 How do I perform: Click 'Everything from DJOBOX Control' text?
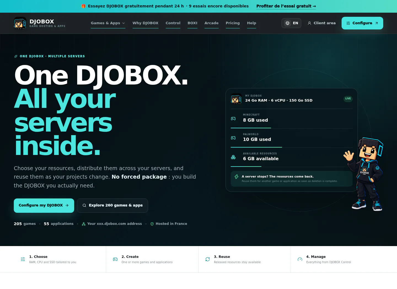coord(329,262)
